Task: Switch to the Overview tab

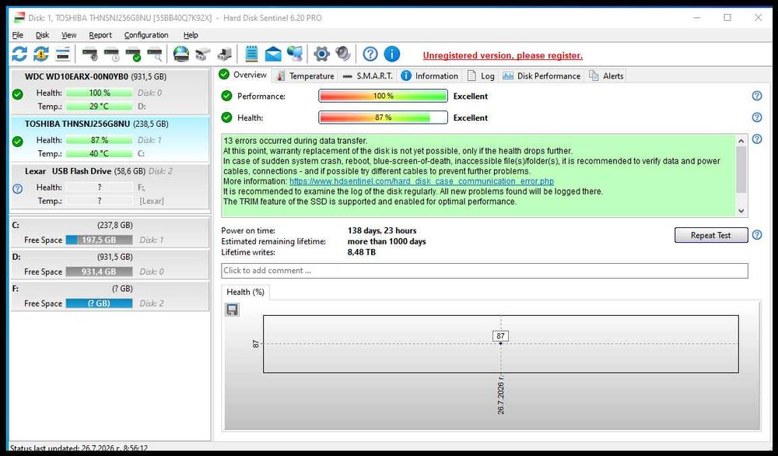Action: [243, 75]
